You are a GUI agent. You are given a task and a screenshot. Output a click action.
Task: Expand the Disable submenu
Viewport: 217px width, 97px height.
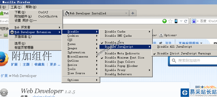pos(80,32)
